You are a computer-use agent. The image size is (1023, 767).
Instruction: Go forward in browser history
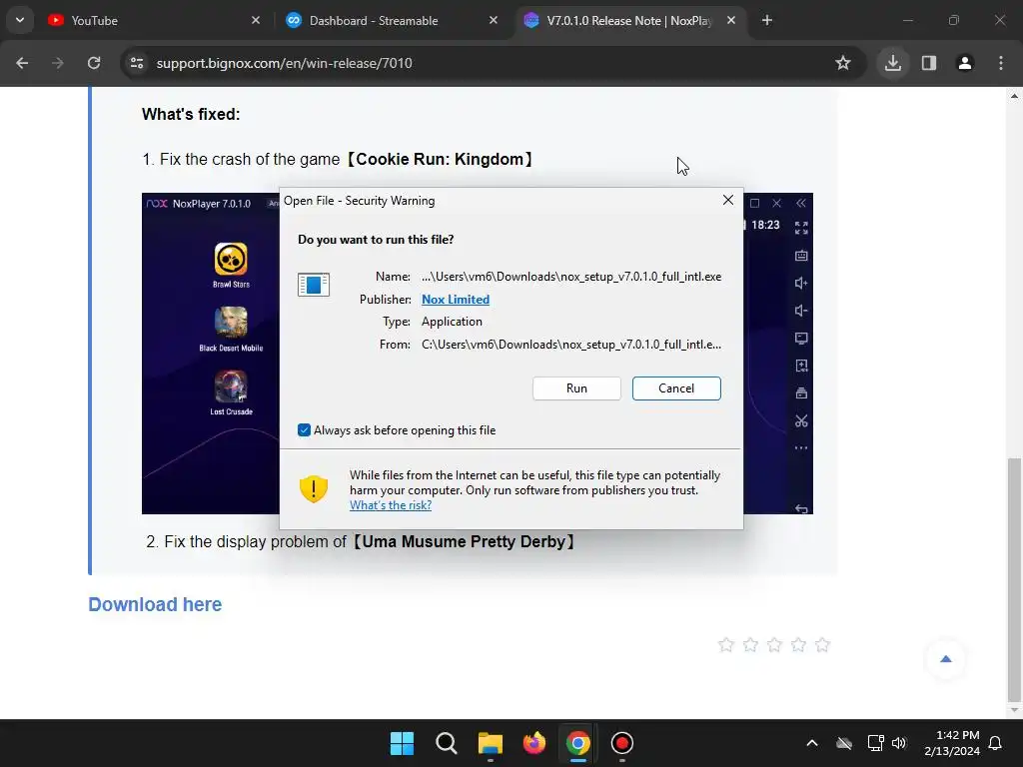pyautogui.click(x=58, y=63)
